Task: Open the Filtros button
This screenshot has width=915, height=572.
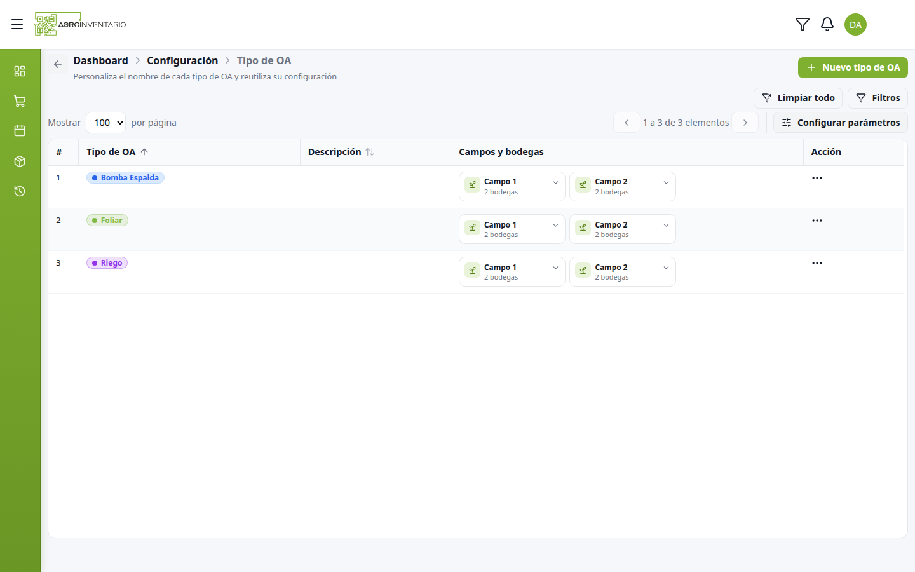Action: coord(878,98)
